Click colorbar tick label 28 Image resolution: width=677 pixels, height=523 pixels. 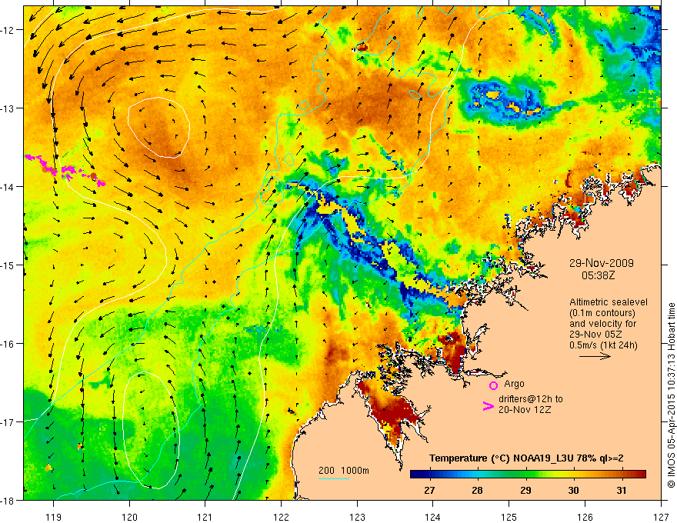coord(477,491)
